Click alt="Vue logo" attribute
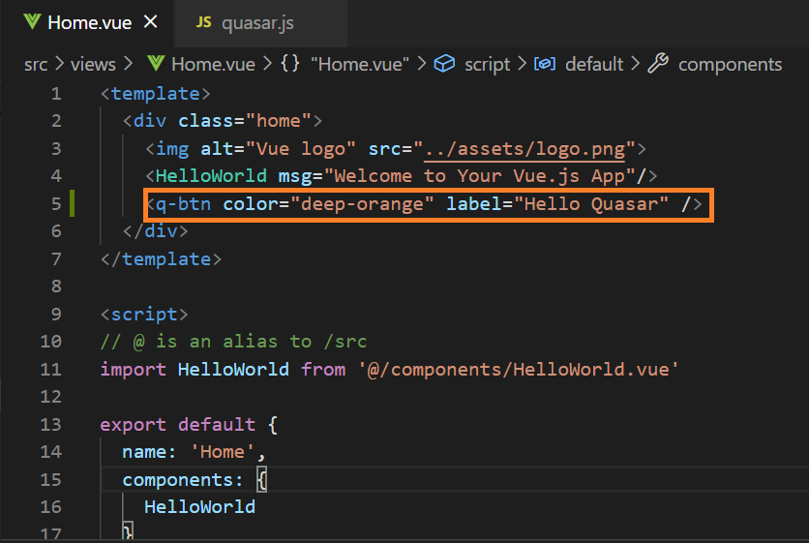Viewport: 809px width, 543px height. click(278, 149)
